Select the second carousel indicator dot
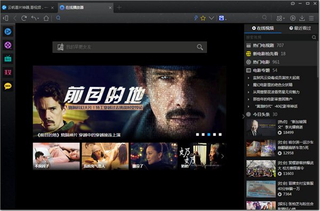 click(203, 135)
